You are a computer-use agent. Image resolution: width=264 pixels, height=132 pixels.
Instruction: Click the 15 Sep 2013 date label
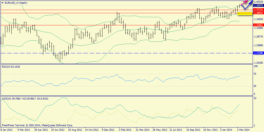(193, 130)
